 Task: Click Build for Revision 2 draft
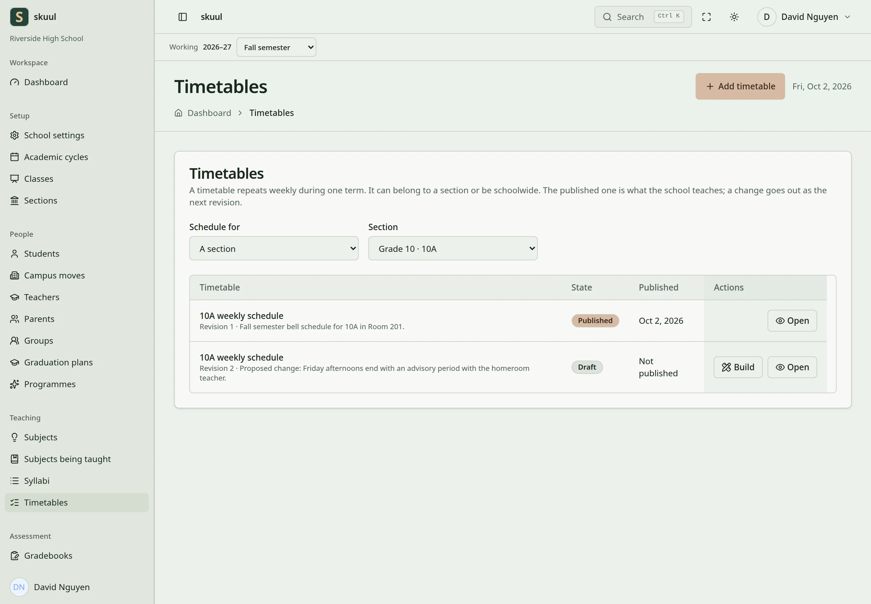point(738,368)
